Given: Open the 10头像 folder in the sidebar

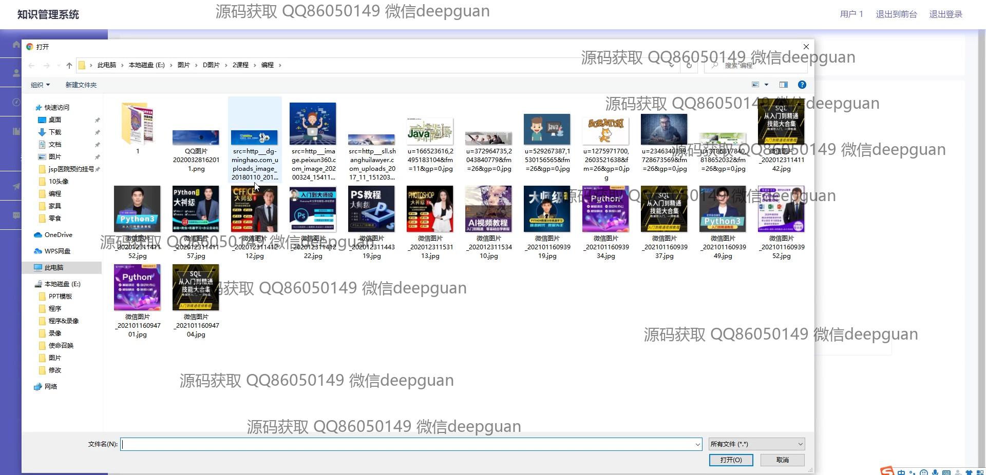Looking at the screenshot, I should point(58,181).
